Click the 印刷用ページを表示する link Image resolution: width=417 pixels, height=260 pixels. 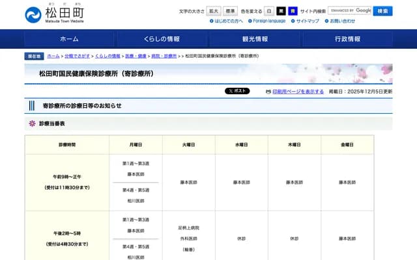click(298, 92)
